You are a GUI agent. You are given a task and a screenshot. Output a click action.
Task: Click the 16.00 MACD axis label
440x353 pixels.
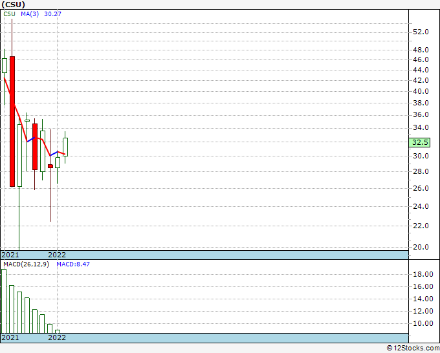click(x=423, y=286)
